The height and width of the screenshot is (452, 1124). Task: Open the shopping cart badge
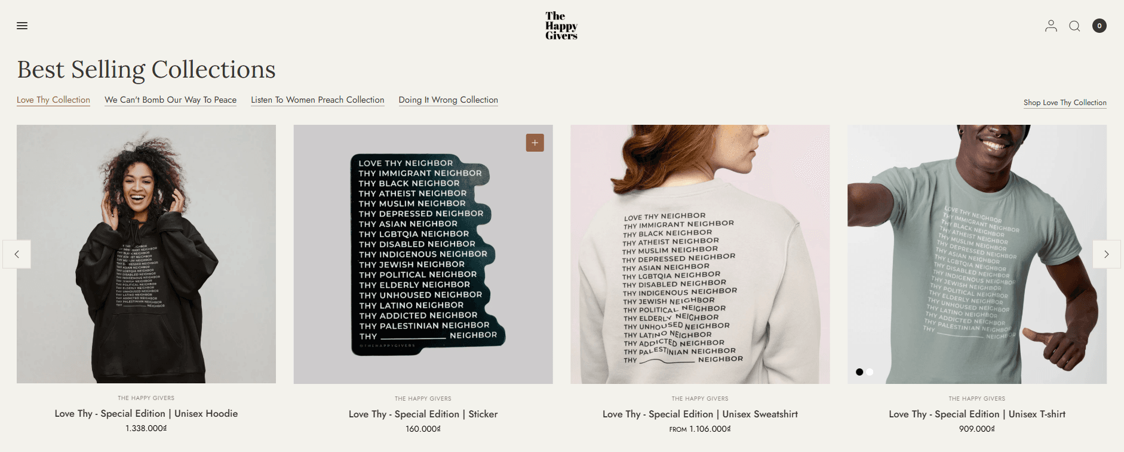coord(1099,26)
